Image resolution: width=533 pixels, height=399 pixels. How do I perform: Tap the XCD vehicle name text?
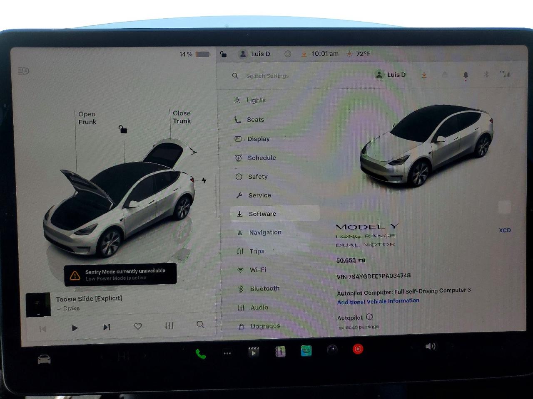[x=505, y=230]
